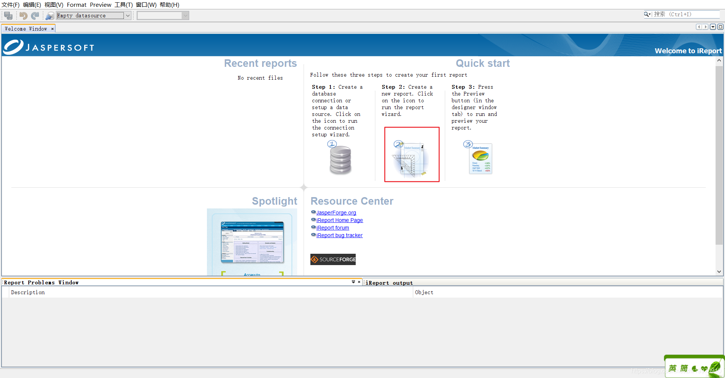Click the Save All toolbar icon
The image size is (725, 378).
tap(8, 15)
